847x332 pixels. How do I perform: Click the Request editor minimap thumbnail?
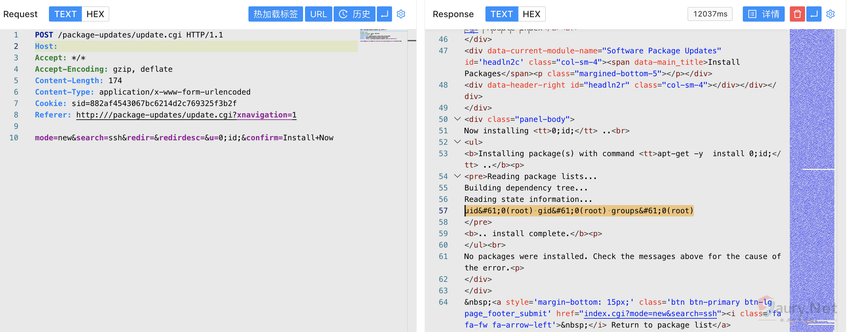(382, 36)
